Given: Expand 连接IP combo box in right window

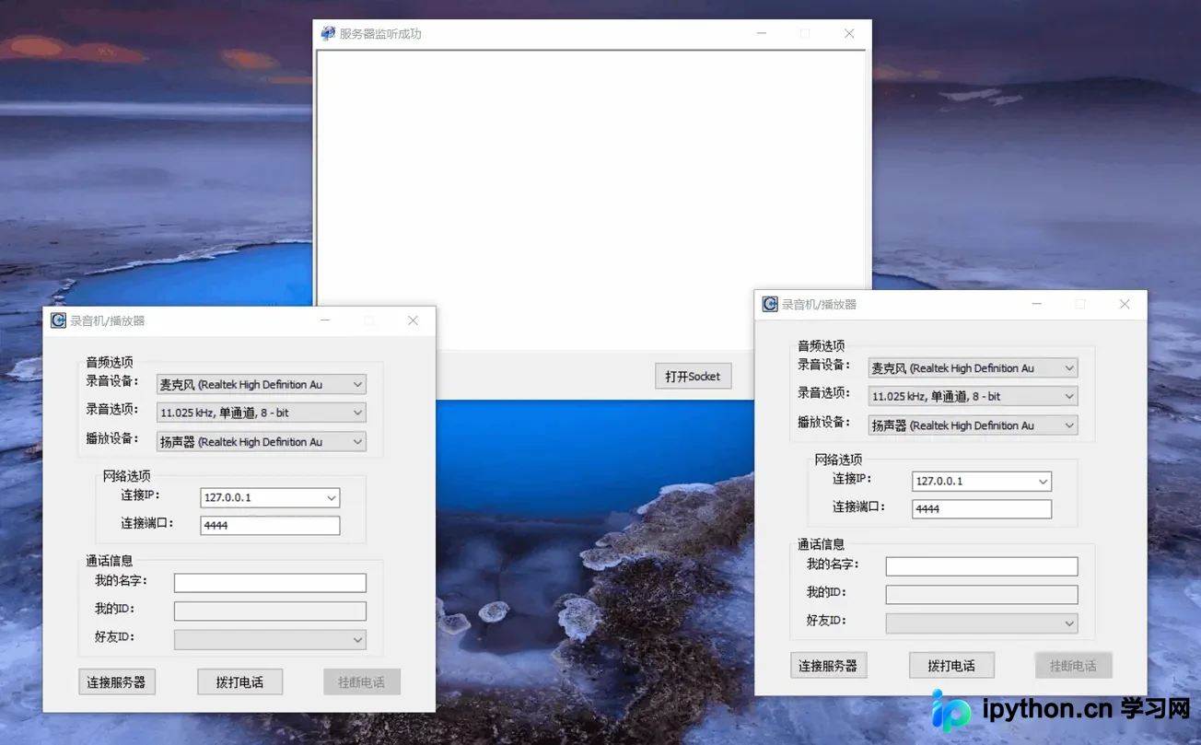Looking at the screenshot, I should 1044,481.
